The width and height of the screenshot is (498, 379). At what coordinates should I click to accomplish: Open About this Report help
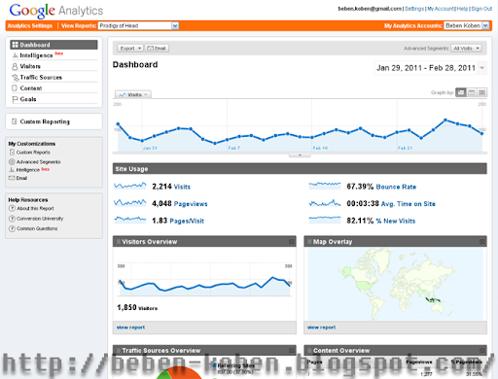click(35, 208)
